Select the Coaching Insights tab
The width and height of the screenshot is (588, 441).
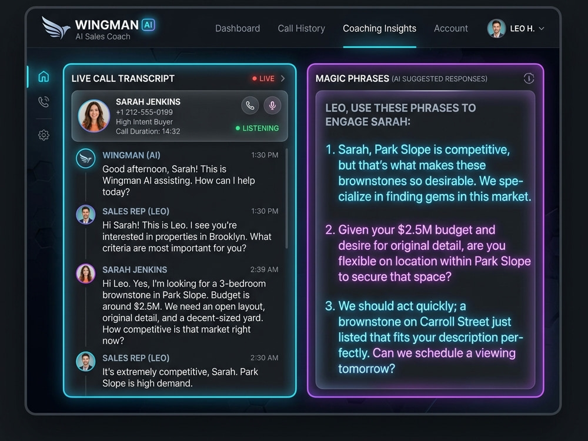coord(379,28)
